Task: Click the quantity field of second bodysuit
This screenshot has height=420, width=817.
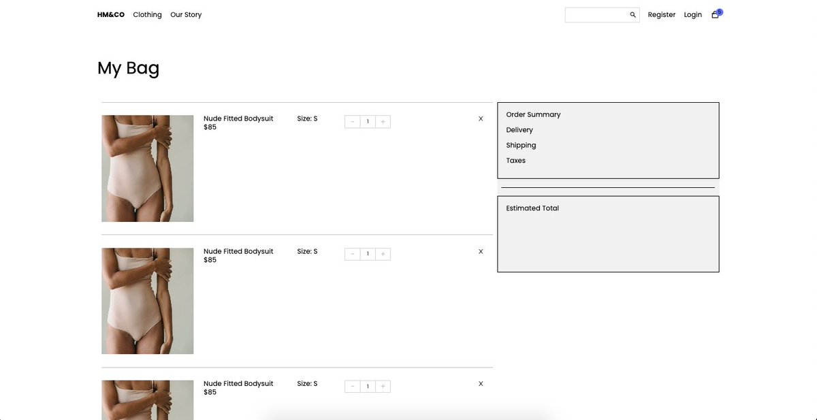Action: point(368,254)
